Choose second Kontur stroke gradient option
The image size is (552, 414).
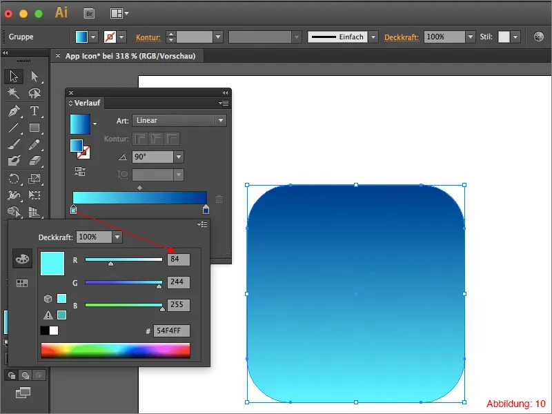156,139
